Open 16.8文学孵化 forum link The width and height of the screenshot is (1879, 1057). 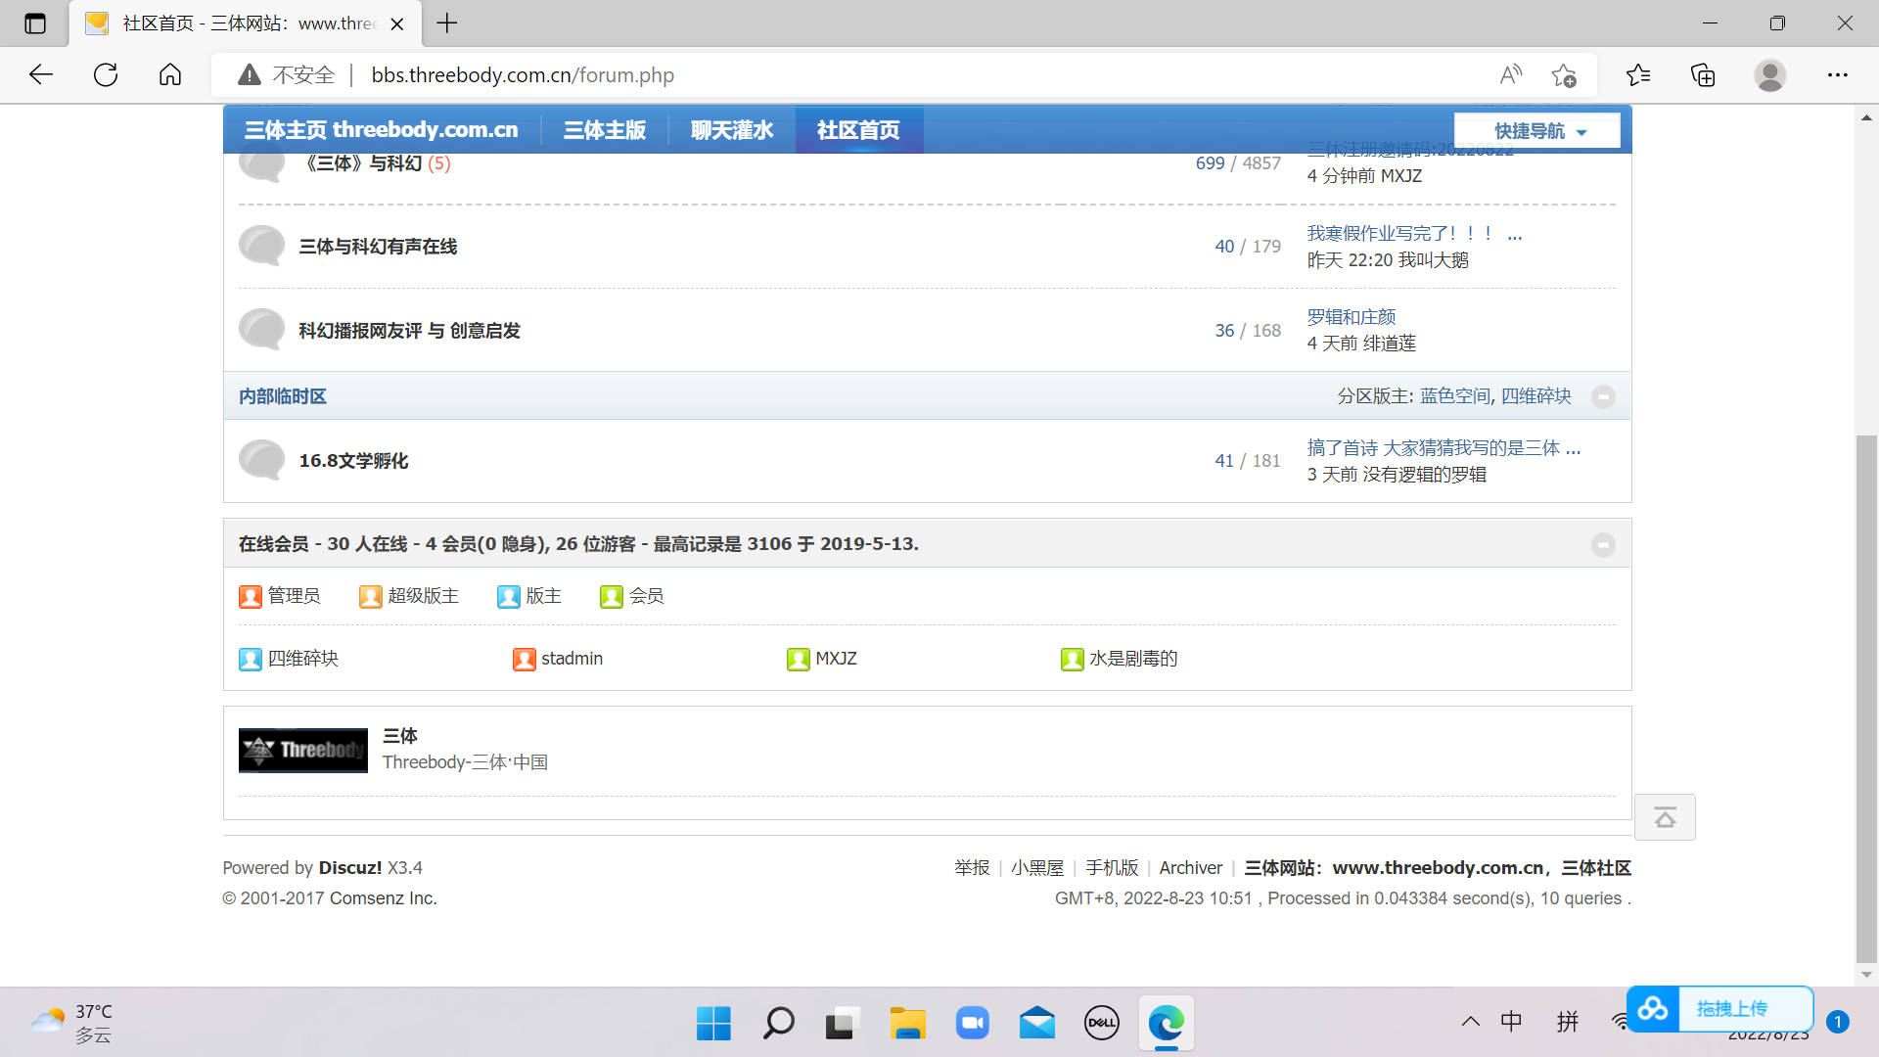(x=353, y=461)
